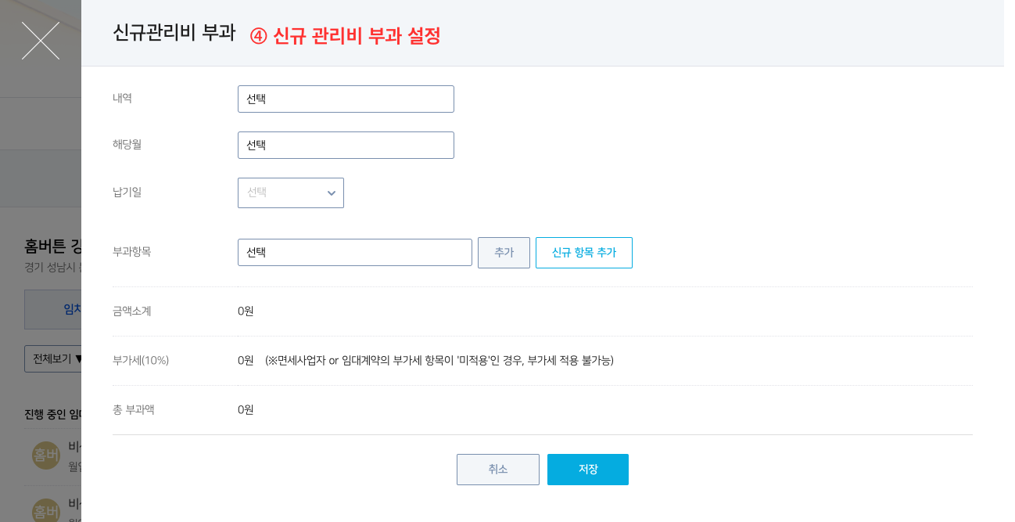Click the 신규관리비 부과 panel title
Image resolution: width=1015 pixels, height=522 pixels.
click(174, 33)
